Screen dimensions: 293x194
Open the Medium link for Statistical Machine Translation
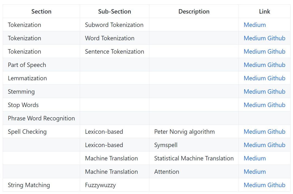[x=254, y=158]
